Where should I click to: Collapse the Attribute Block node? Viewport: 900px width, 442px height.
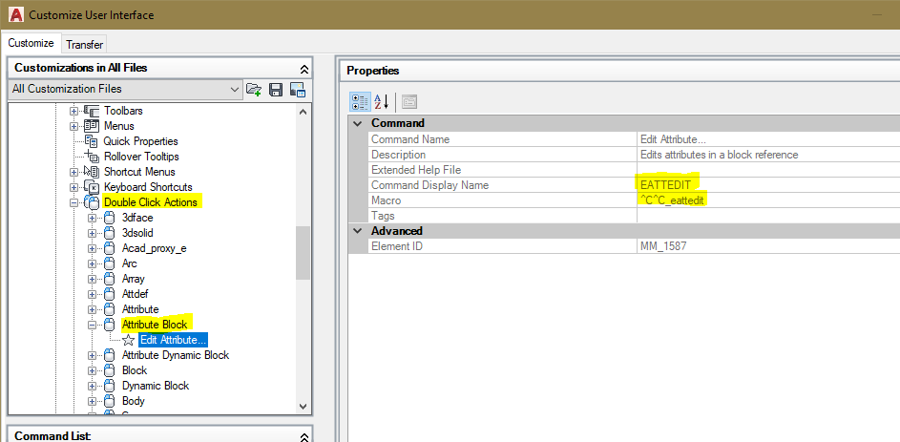92,325
